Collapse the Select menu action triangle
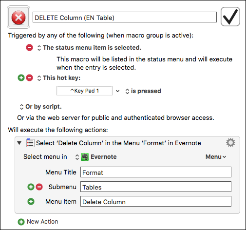 tap(19, 143)
